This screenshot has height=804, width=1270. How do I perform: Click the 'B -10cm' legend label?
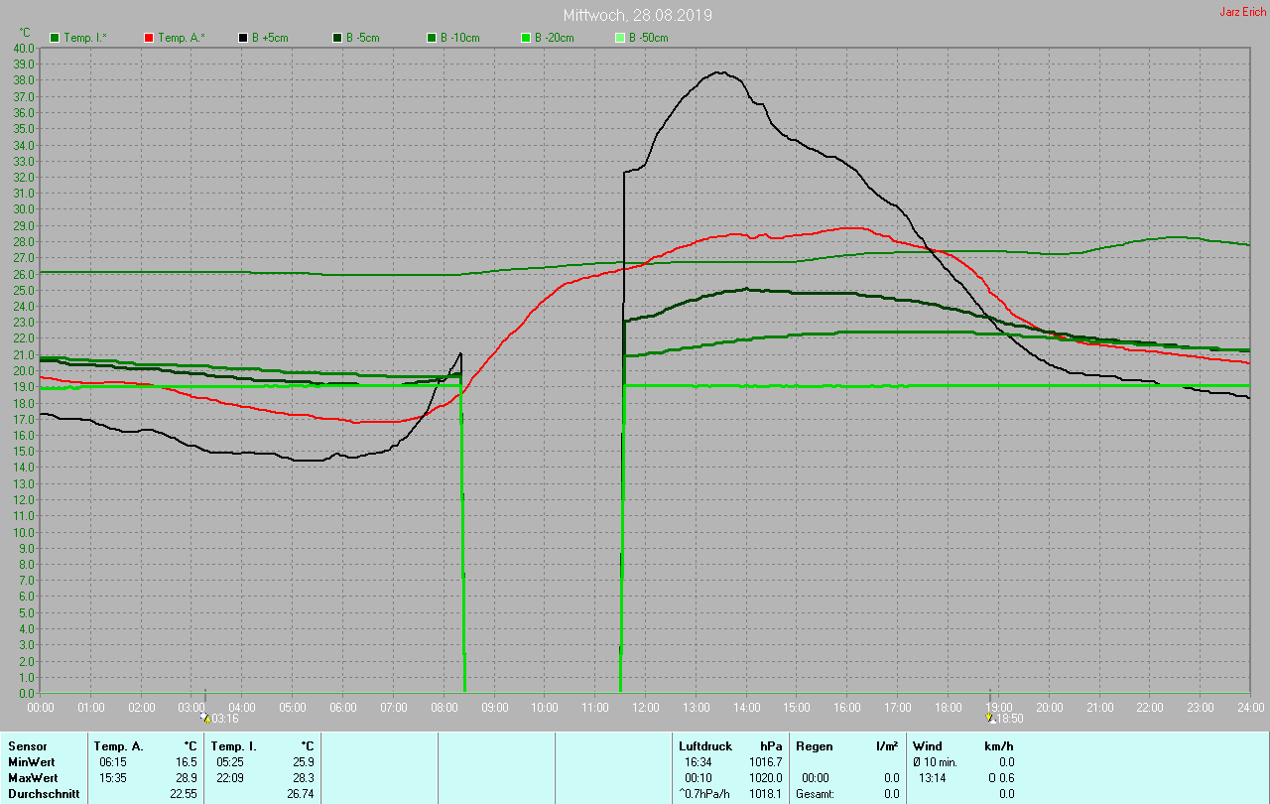pos(460,38)
